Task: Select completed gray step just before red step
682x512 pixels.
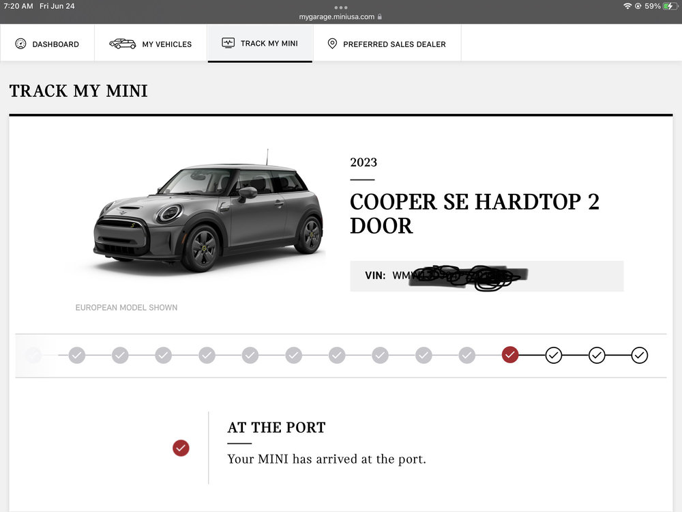Action: coord(467,355)
